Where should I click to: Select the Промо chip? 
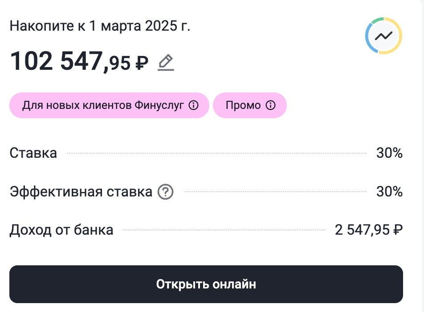pos(250,105)
